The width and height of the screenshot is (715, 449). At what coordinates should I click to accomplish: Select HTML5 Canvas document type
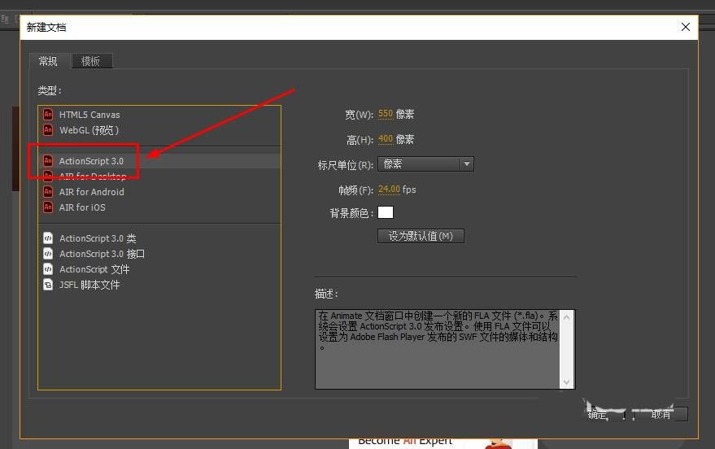[159, 115]
